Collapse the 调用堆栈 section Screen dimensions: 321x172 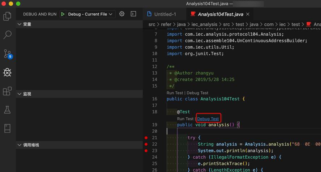pyautogui.click(x=80, y=145)
